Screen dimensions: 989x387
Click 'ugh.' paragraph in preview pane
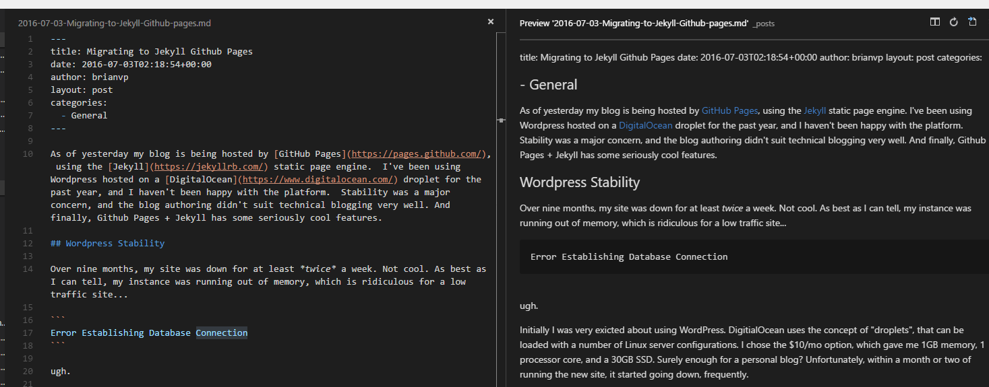point(529,306)
